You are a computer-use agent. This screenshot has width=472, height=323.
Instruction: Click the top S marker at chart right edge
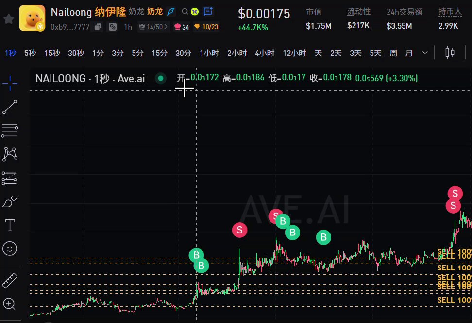point(455,193)
